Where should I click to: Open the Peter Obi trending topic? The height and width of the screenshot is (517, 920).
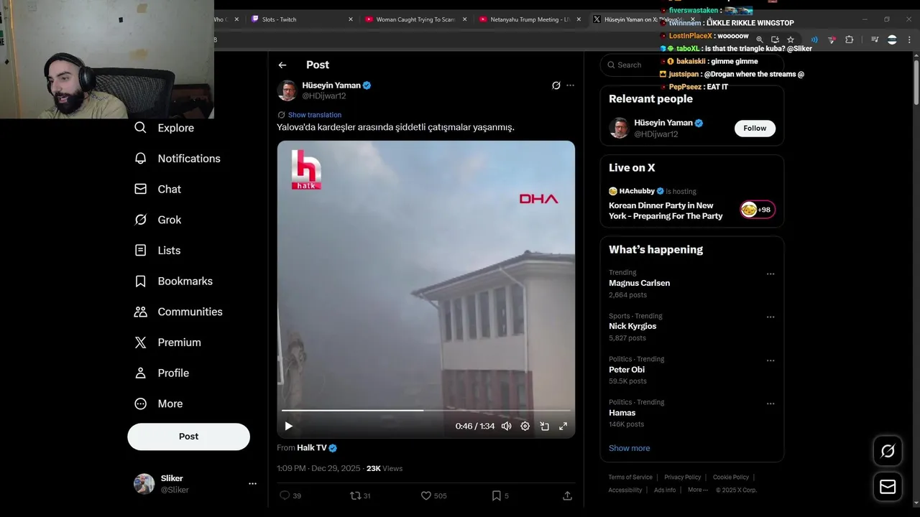(627, 370)
